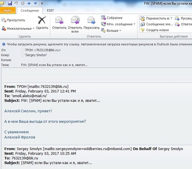Image resolution: width=192 pixels, height=169 pixels.
Task: Click the line А в чем Ваша выгода
Action: click(x=45, y=121)
